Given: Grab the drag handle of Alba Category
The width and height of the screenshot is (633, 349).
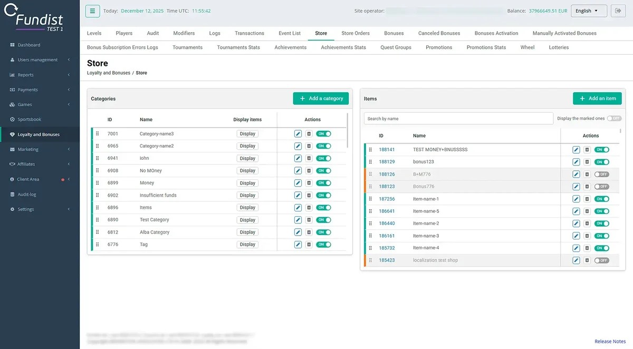Looking at the screenshot, I should [98, 232].
